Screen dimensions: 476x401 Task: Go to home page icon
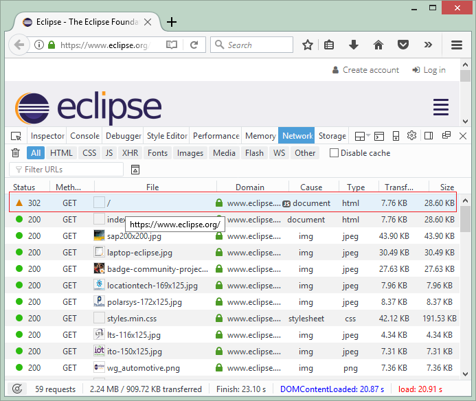(x=378, y=45)
